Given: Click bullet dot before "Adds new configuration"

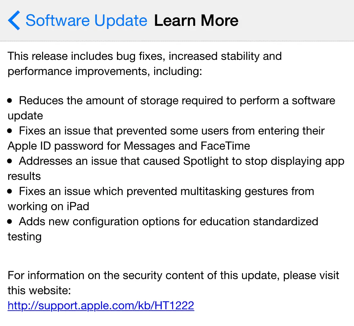Looking at the screenshot, I should [x=10, y=221].
